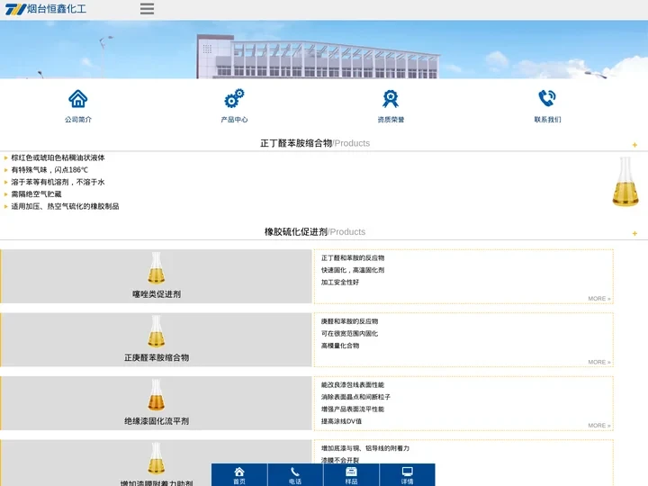648x486 pixels.
Task: Go to 首页 in the bottom bar
Action: 239,475
